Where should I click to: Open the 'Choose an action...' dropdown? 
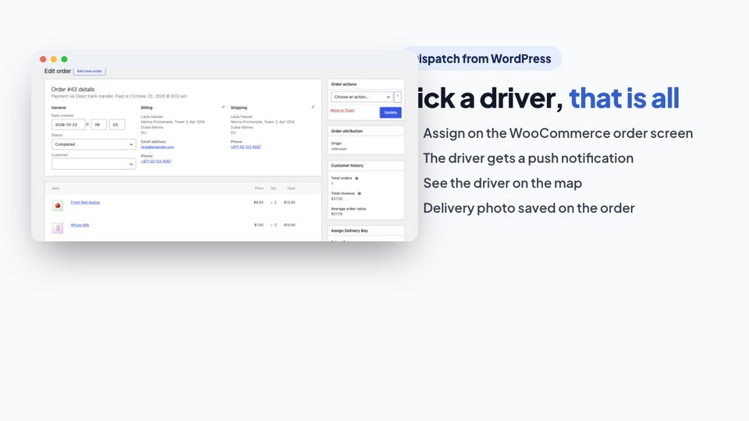[x=361, y=97]
